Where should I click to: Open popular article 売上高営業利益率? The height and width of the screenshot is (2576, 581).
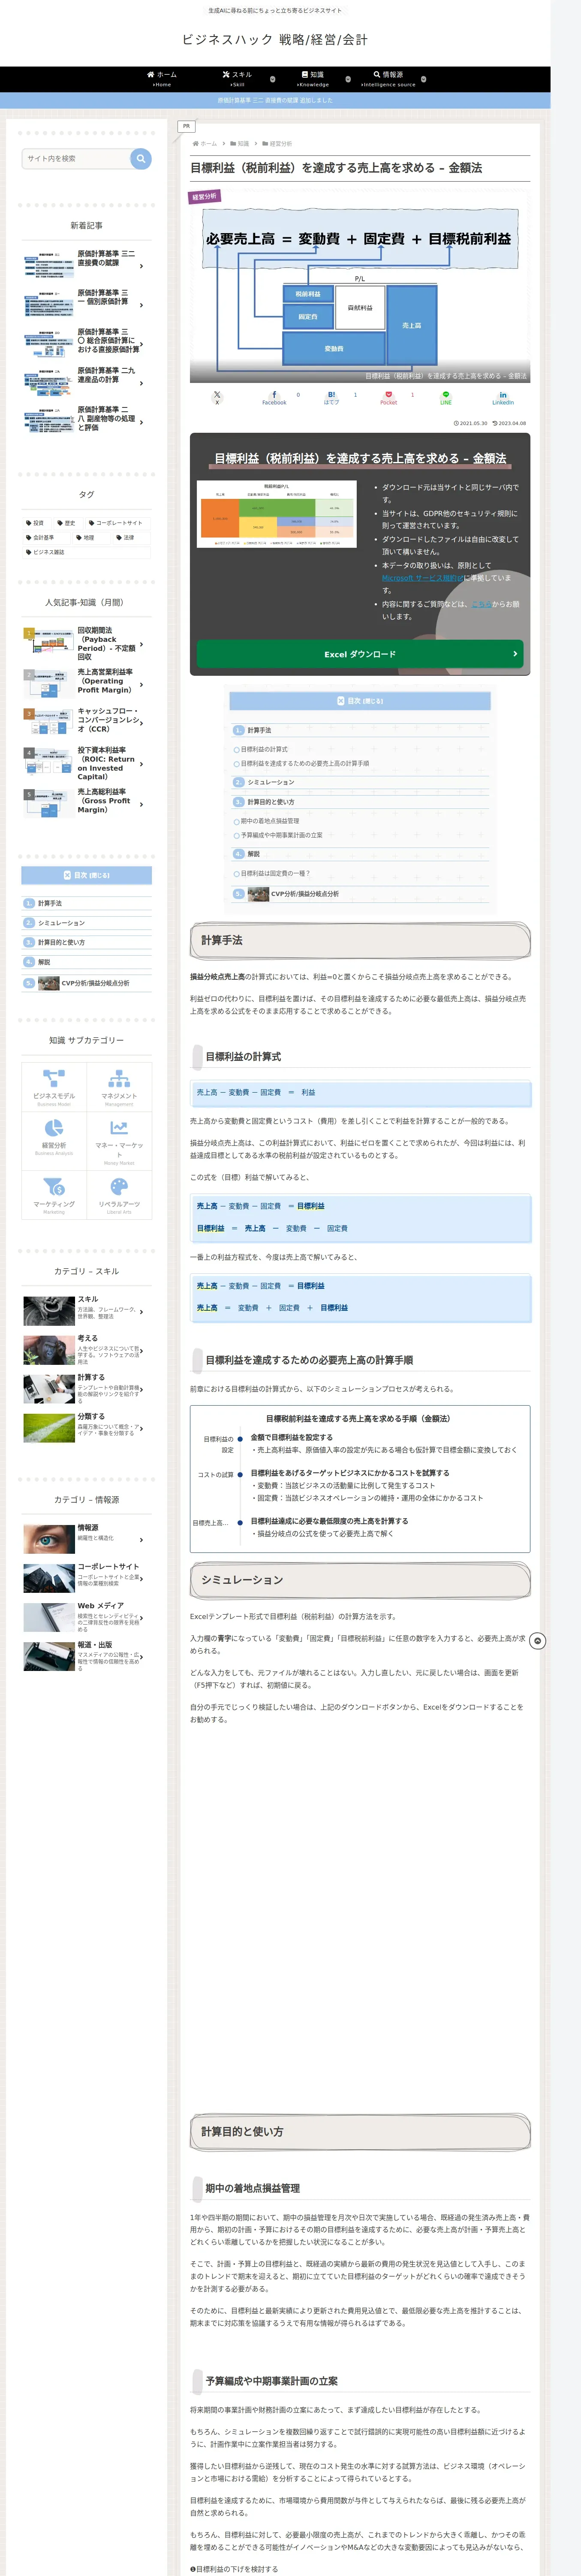pos(87,684)
